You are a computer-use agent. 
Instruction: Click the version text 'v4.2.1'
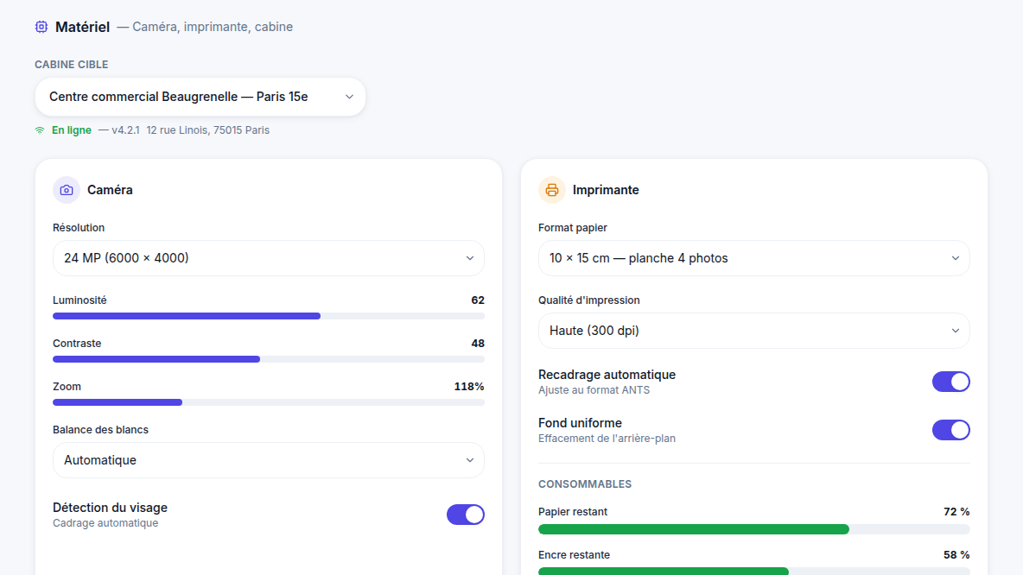[125, 130]
